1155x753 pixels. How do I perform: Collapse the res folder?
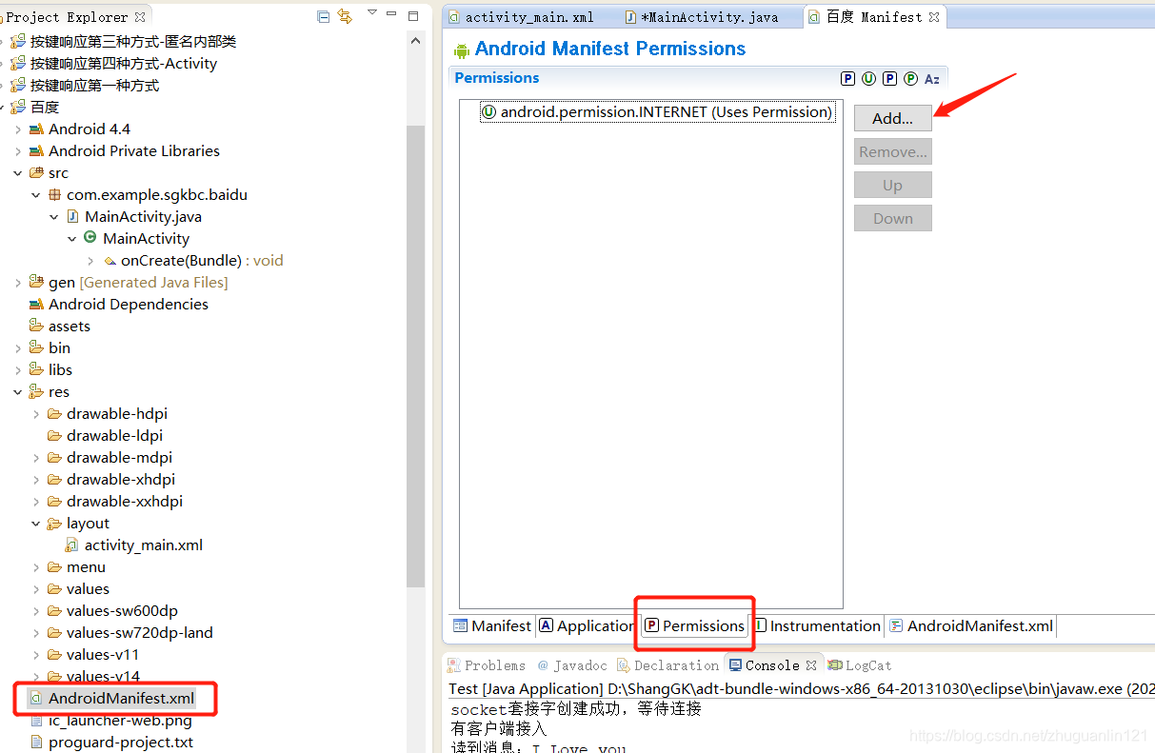pos(17,392)
